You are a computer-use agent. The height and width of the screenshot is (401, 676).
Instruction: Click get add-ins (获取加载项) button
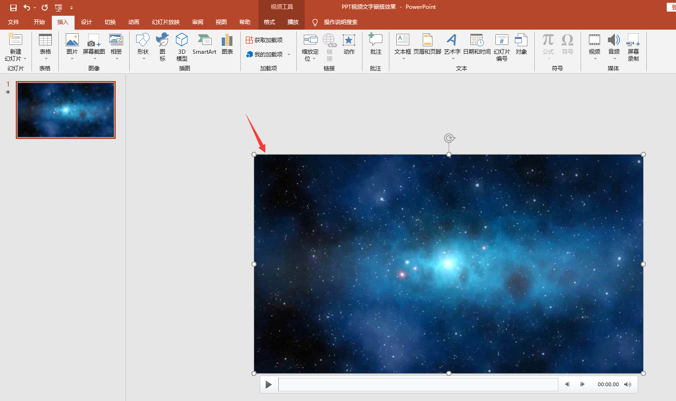coord(264,40)
